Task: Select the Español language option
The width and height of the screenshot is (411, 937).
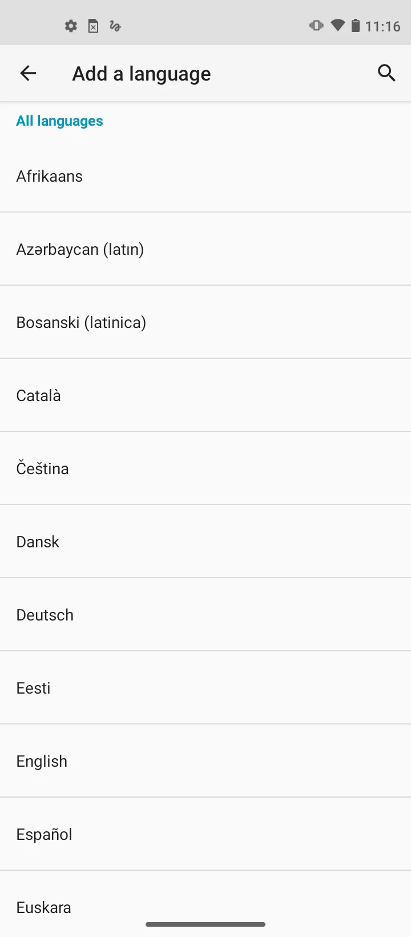Action: point(205,834)
